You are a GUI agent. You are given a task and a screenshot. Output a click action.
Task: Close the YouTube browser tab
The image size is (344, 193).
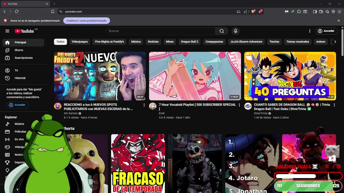[x=47, y=4]
